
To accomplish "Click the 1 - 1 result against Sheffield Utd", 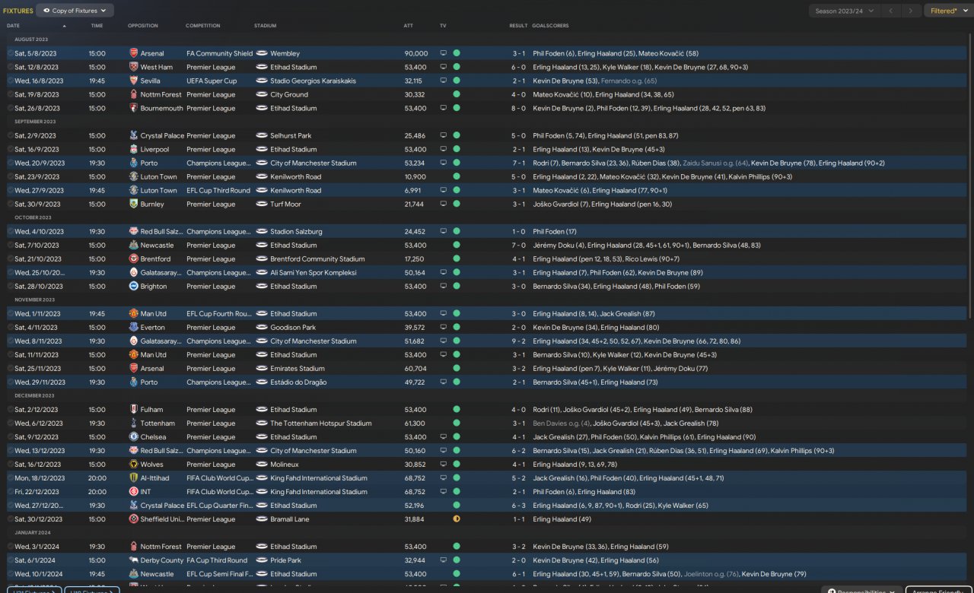I will [518, 519].
